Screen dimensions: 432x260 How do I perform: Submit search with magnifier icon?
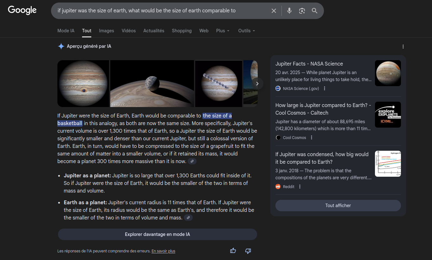[x=314, y=11]
